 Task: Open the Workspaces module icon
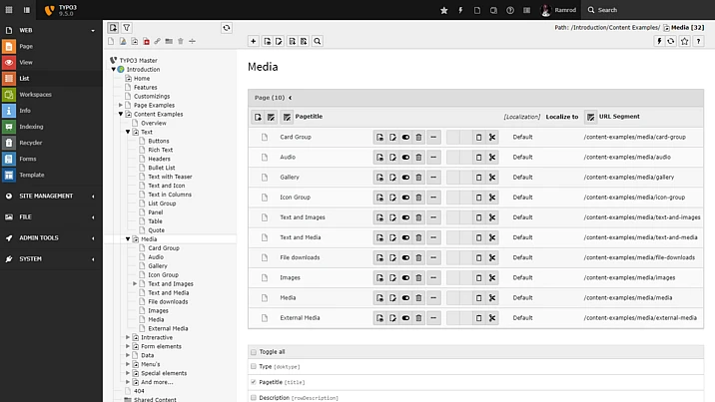click(9, 94)
